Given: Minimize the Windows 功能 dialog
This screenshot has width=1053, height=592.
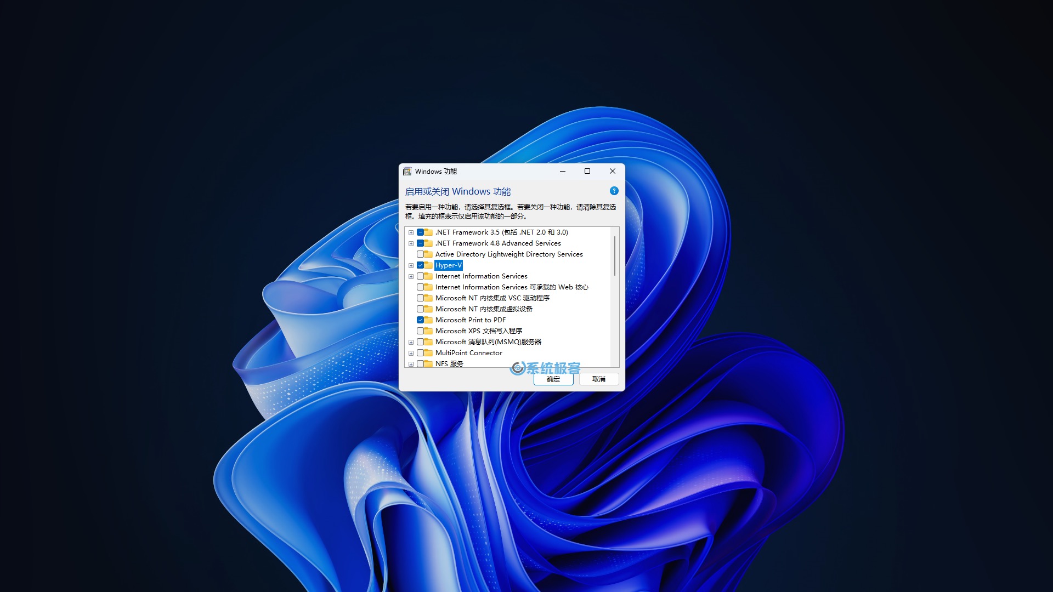Looking at the screenshot, I should [562, 172].
